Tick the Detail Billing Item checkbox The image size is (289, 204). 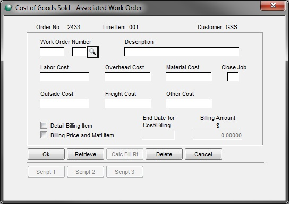coord(44,126)
